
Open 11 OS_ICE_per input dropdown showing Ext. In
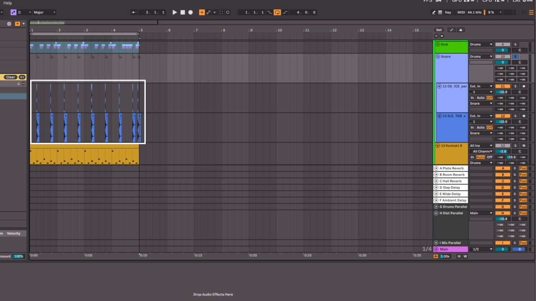click(x=481, y=86)
